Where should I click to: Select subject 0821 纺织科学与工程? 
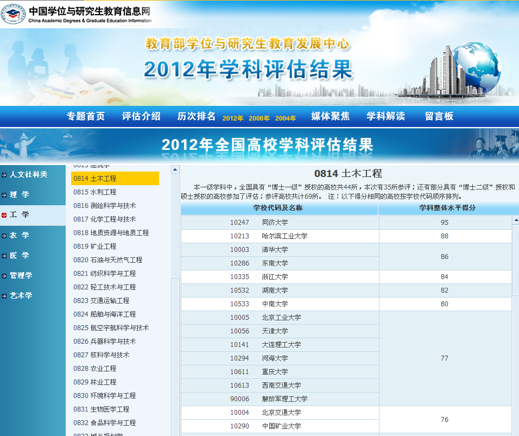105,274
